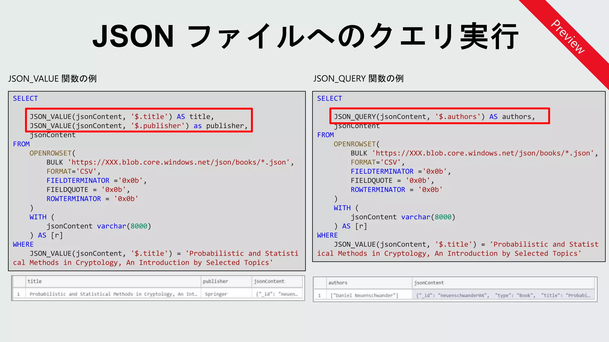This screenshot has height=342, width=609.
Task: Click ) AS [r] in right code box
Action: tap(351, 226)
